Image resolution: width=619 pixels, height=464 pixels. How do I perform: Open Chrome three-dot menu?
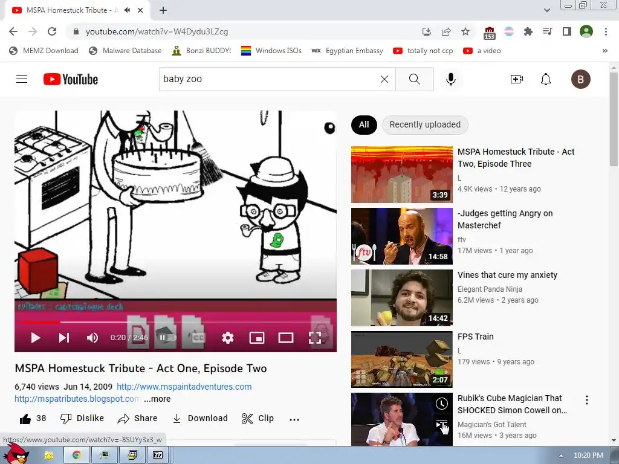pos(606,31)
